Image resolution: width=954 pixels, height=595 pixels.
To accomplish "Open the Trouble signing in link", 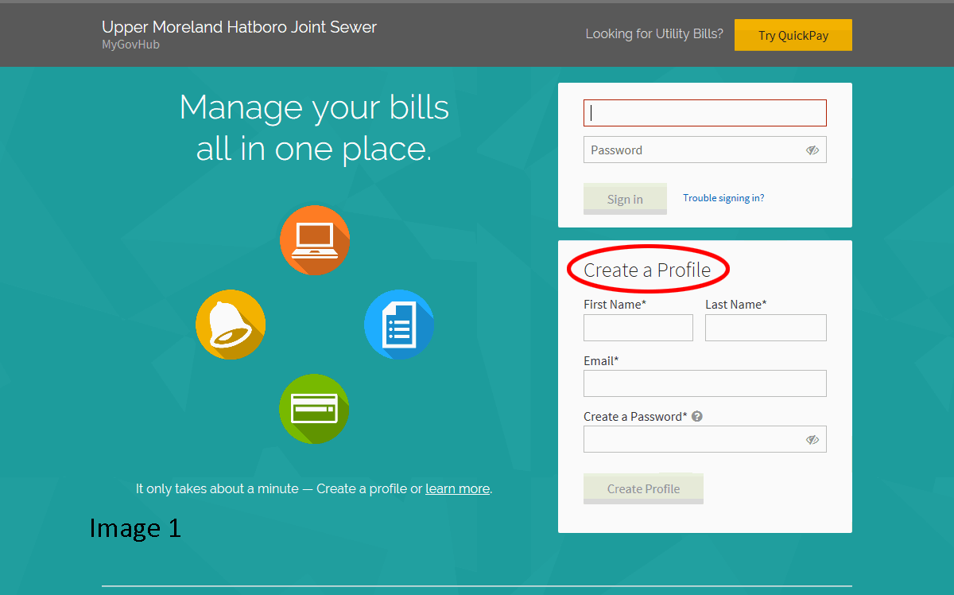I will click(x=723, y=198).
